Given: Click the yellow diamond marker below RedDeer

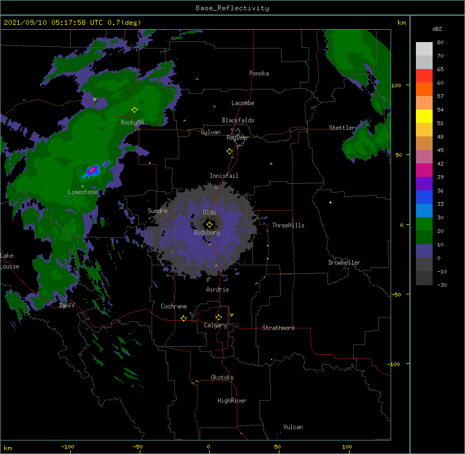Looking at the screenshot, I should click(x=229, y=152).
